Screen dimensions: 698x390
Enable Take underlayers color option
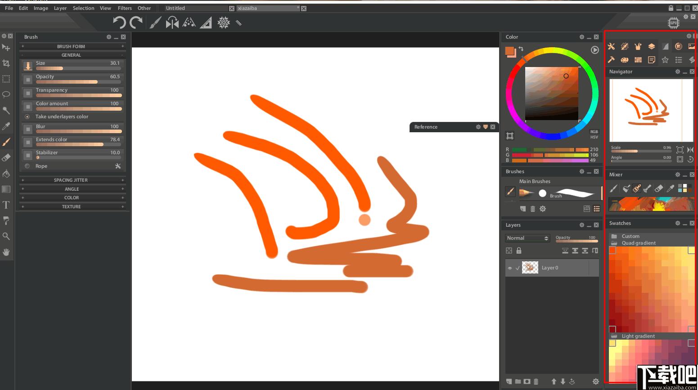click(x=27, y=117)
